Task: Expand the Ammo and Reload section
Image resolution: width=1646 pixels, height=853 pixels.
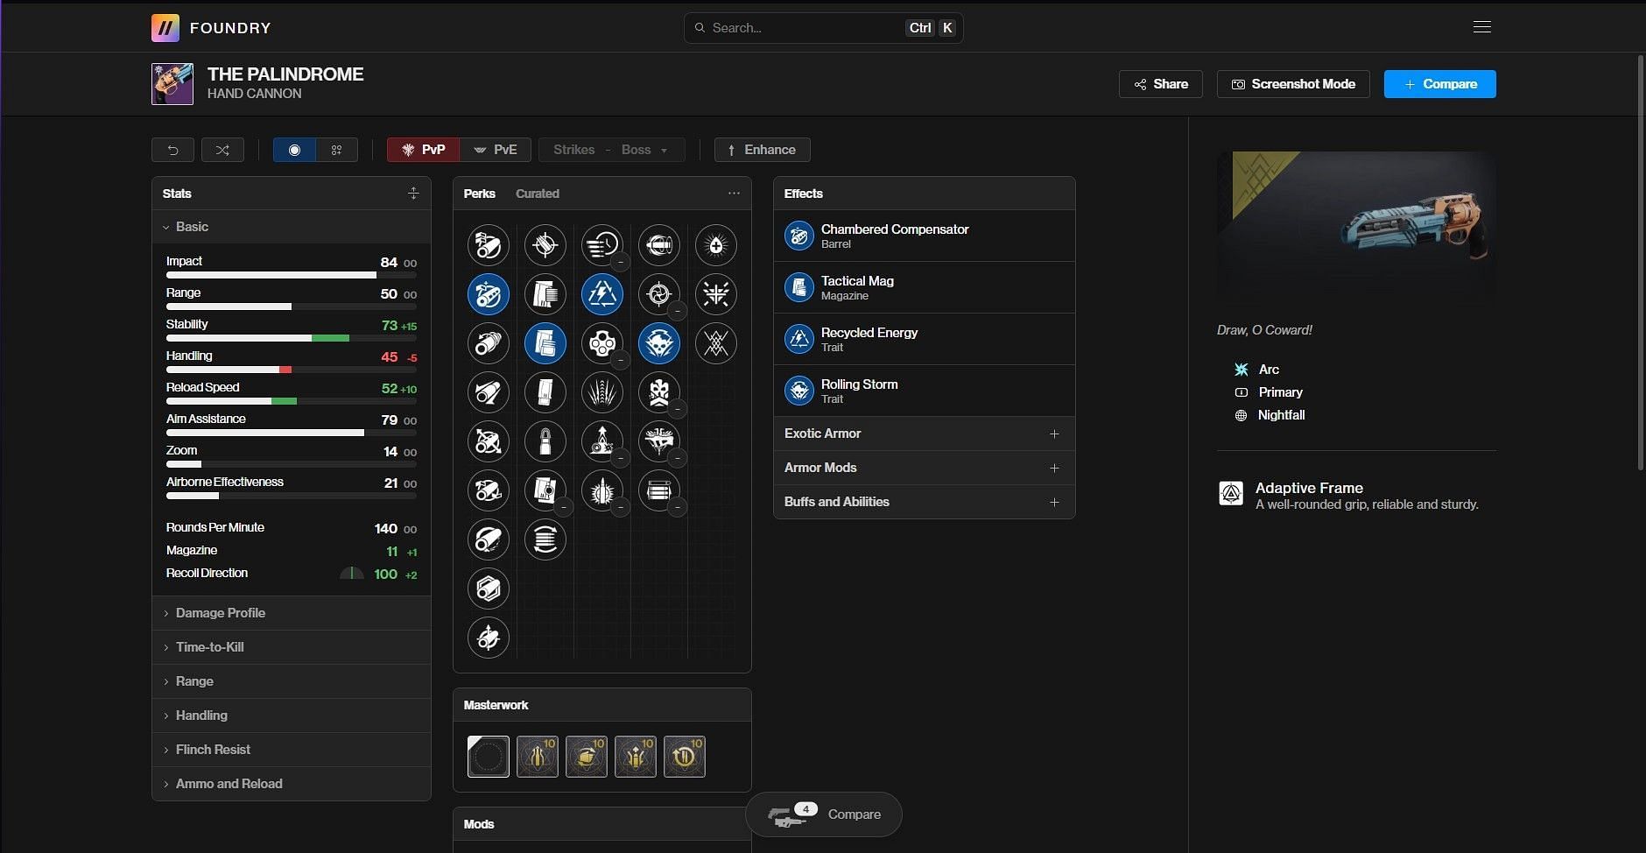Action: pos(292,784)
